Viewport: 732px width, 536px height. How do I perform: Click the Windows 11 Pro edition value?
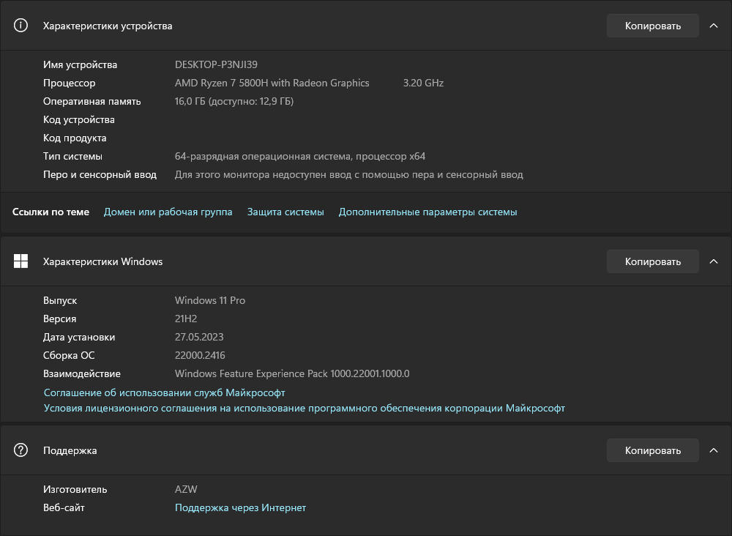pyautogui.click(x=209, y=300)
